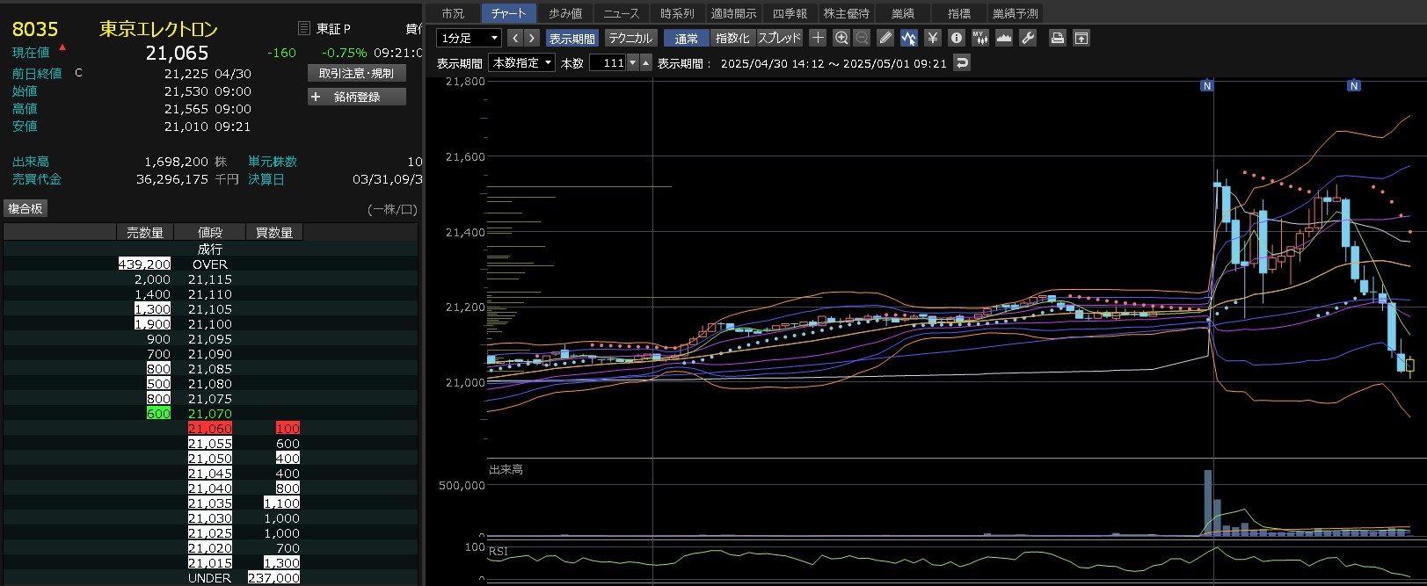
Task: Select best ask price 21,070
Action: (x=210, y=414)
